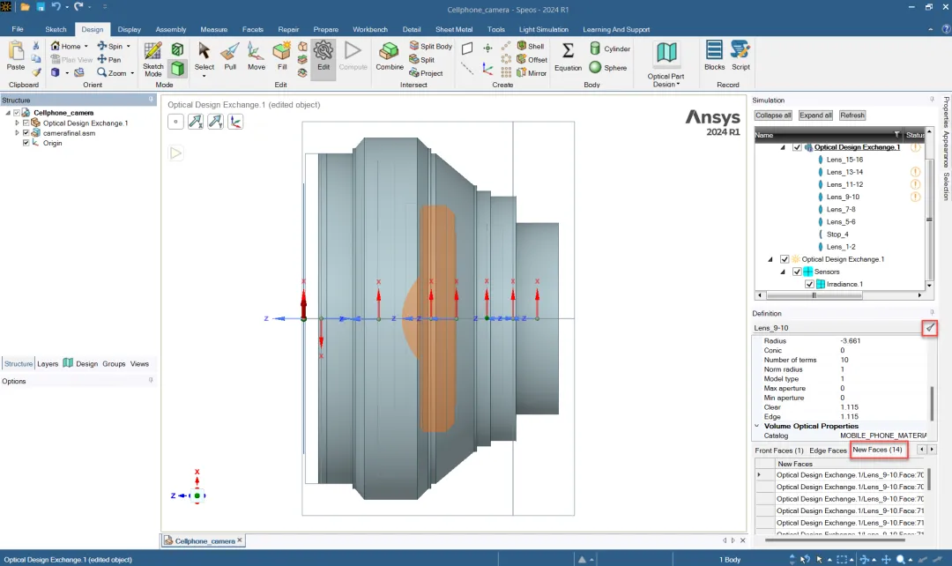This screenshot has width=952, height=566.
Task: Open the Equation body tool
Action: click(568, 56)
